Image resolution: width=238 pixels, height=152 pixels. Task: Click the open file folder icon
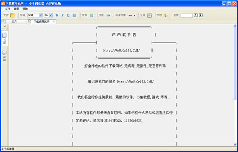(13, 15)
